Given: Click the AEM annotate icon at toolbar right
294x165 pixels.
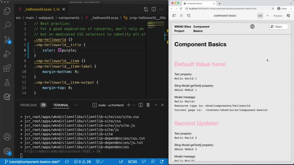Looking at the screenshot, I should (289, 16).
